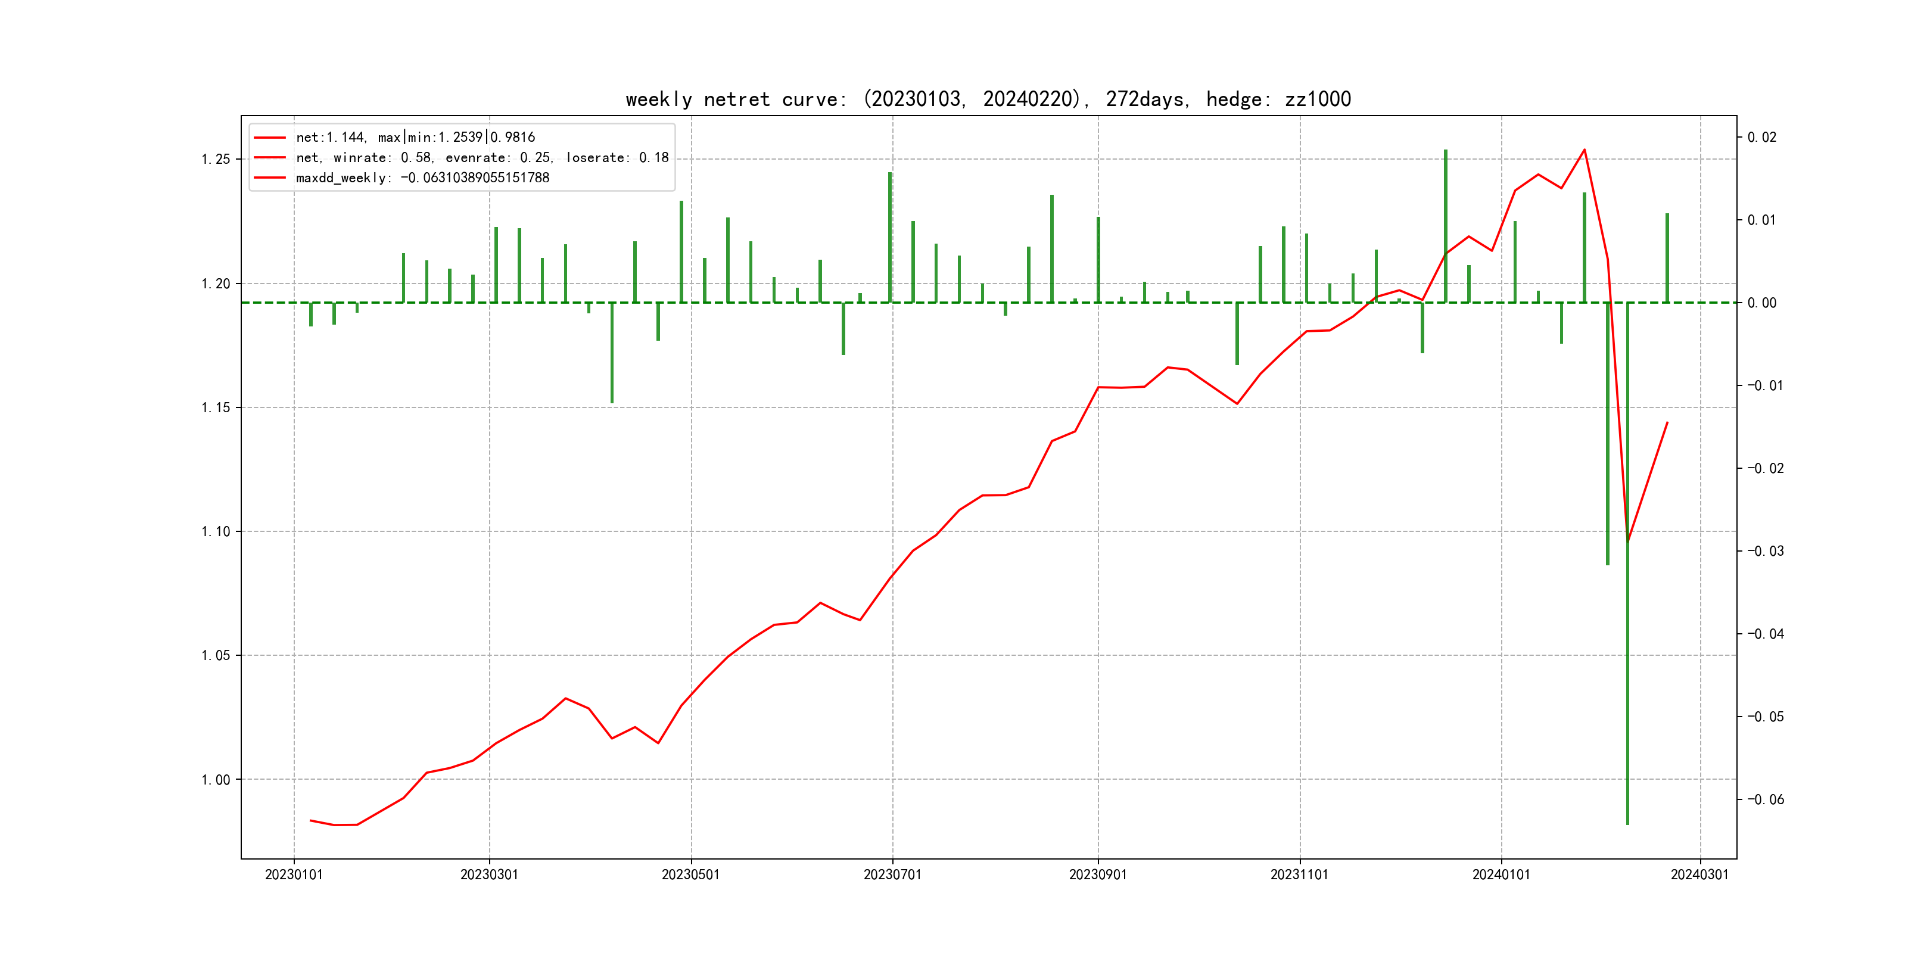Click the 1.15 left axis tick label
Screen dimensions: 1930x965
[216, 407]
